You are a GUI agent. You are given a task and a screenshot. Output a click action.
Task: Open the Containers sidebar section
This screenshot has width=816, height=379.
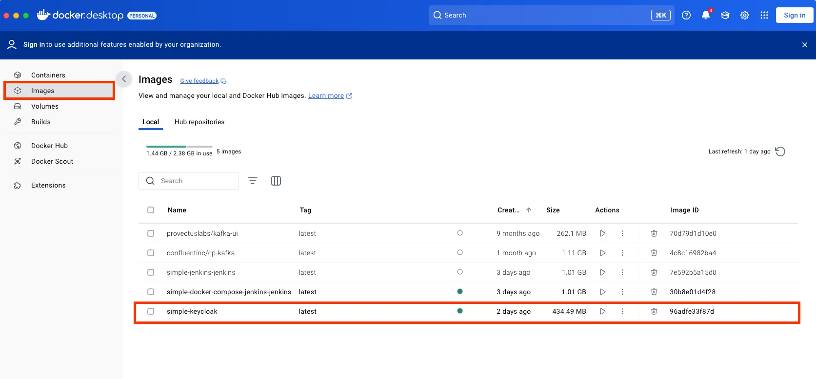59,75
